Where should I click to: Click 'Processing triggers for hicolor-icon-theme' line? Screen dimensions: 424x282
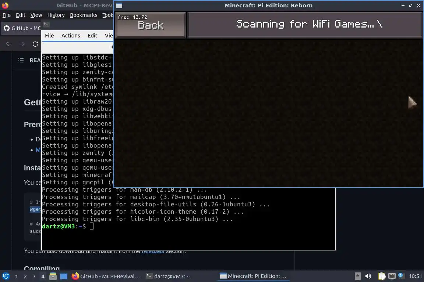tap(143, 211)
